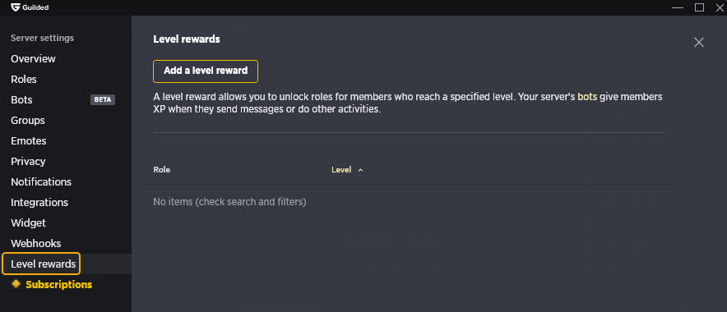This screenshot has height=312, width=727.
Task: Click the Guilded logo icon in title bar
Action: tap(16, 7)
